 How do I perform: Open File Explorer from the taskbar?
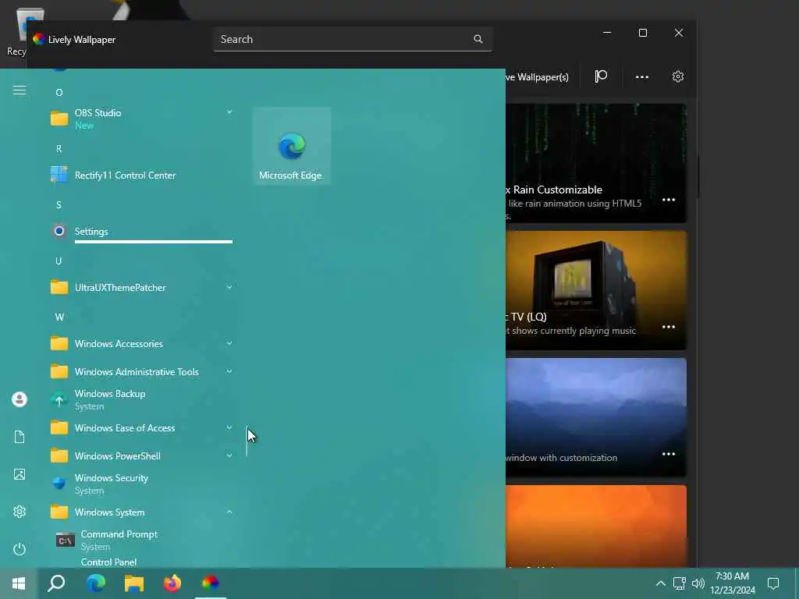[x=134, y=583]
